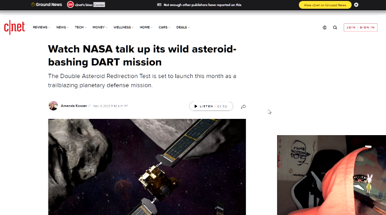Viewport: 386px width, 215px height.
Task: Click the DART spacecraft article image
Action: [x=147, y=166]
